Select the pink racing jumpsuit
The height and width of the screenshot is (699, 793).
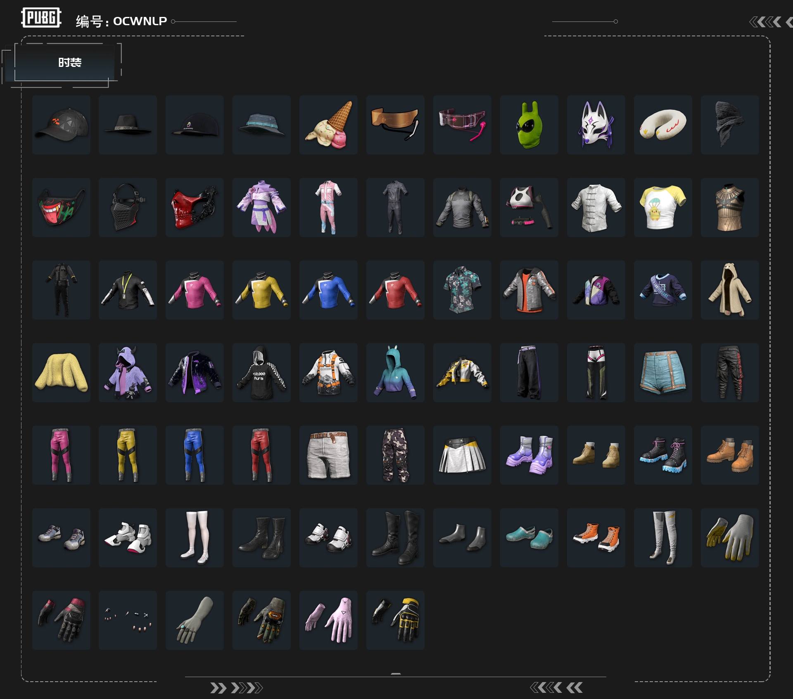tap(328, 207)
